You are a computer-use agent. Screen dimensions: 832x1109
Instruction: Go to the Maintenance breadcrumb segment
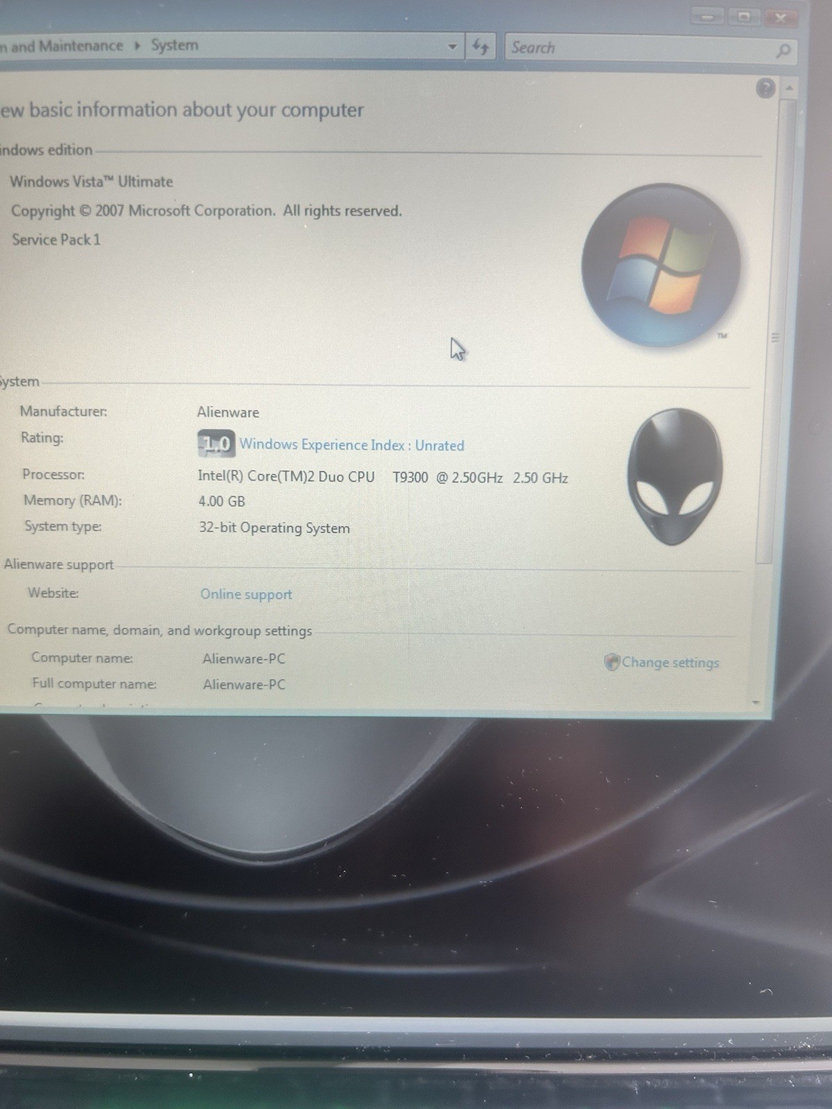[x=62, y=46]
